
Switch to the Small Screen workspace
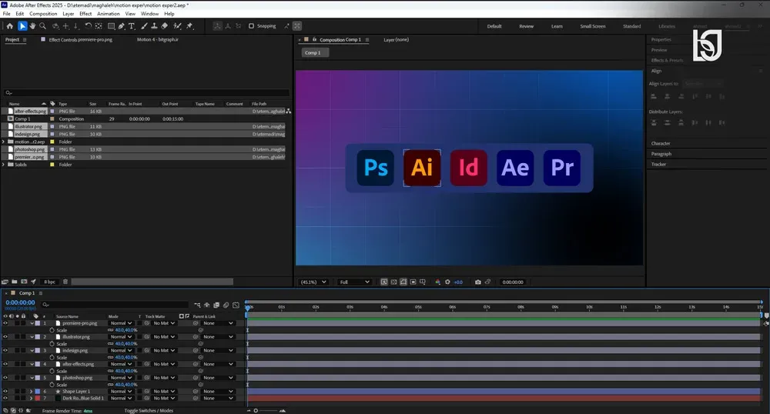pyautogui.click(x=593, y=26)
